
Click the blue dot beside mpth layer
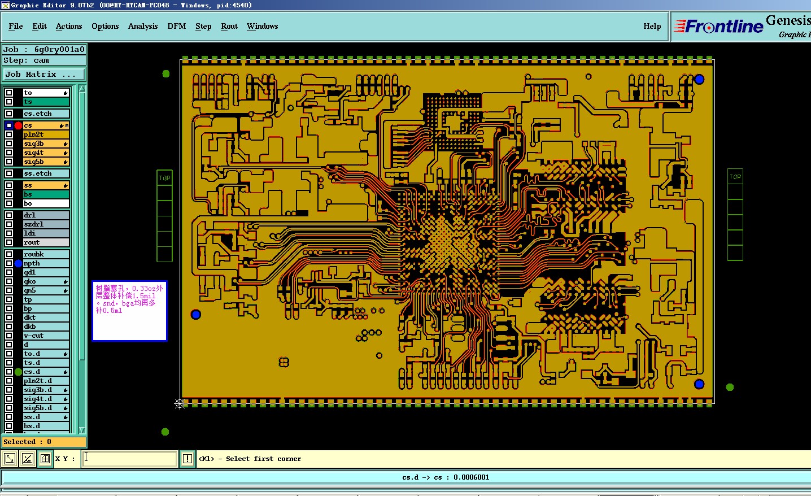18,263
